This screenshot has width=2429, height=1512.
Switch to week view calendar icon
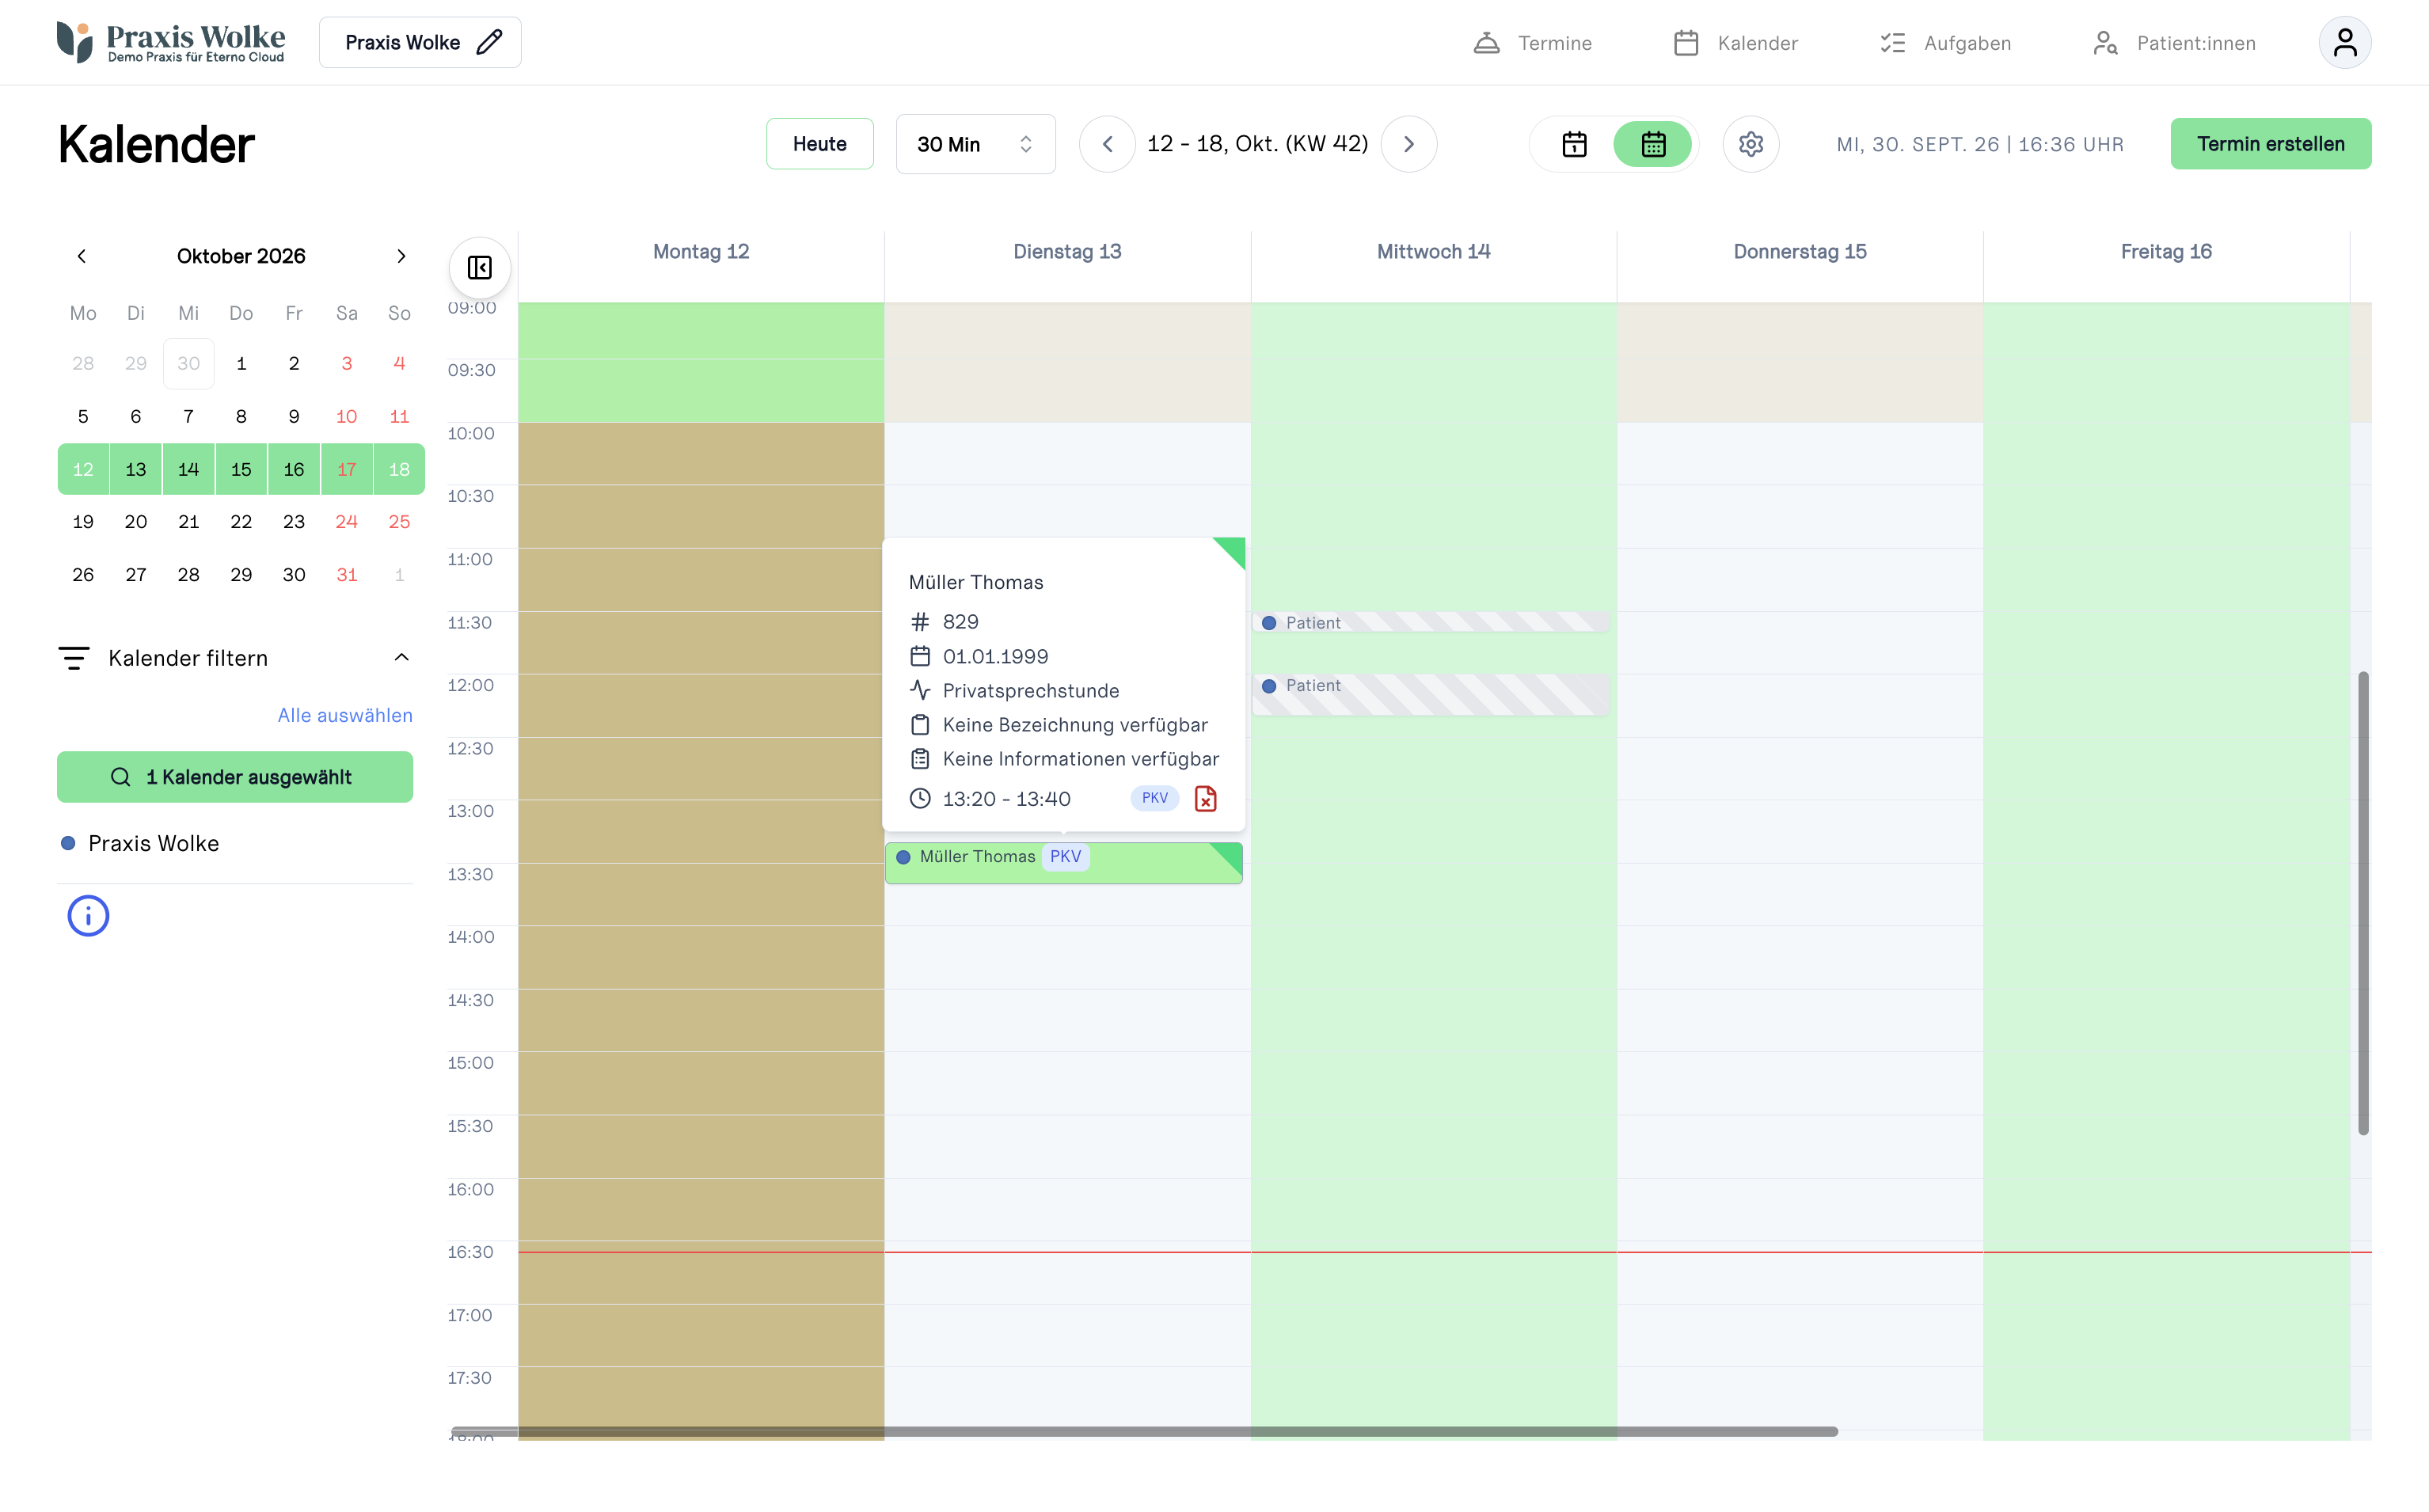[1653, 144]
